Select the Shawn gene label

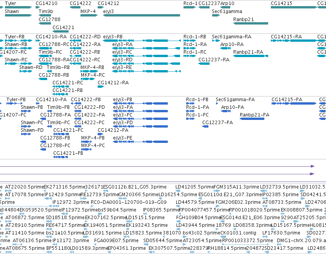(11, 11)
